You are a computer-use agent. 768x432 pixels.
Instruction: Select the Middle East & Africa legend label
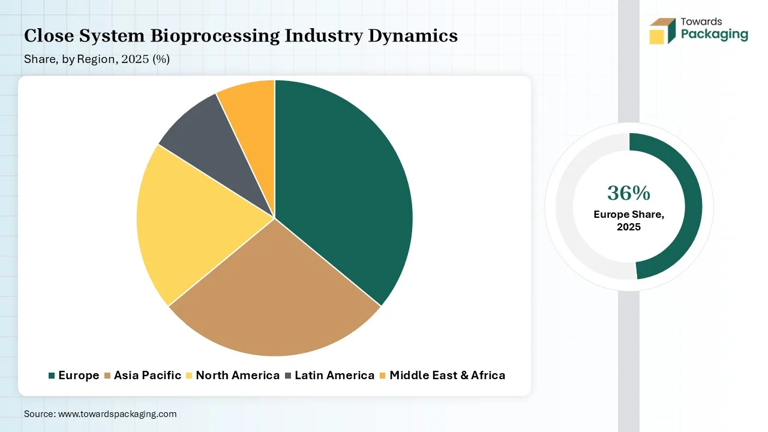click(447, 376)
